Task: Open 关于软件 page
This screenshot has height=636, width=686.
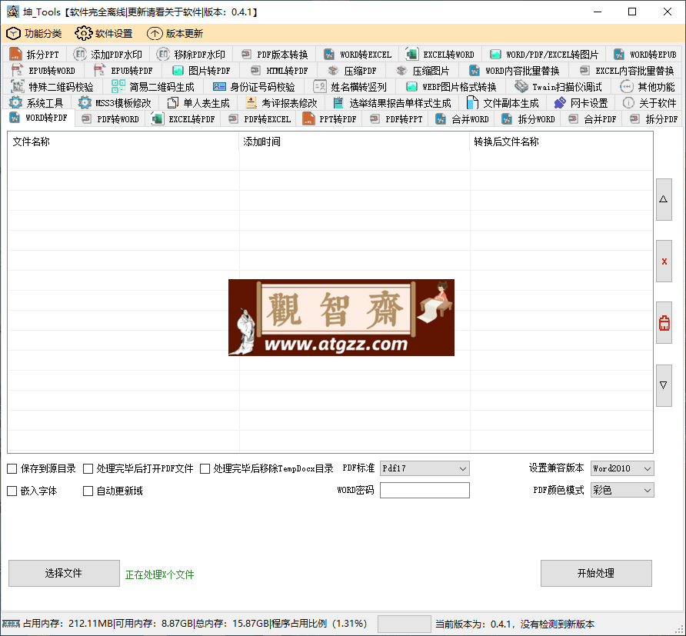Action: point(649,103)
